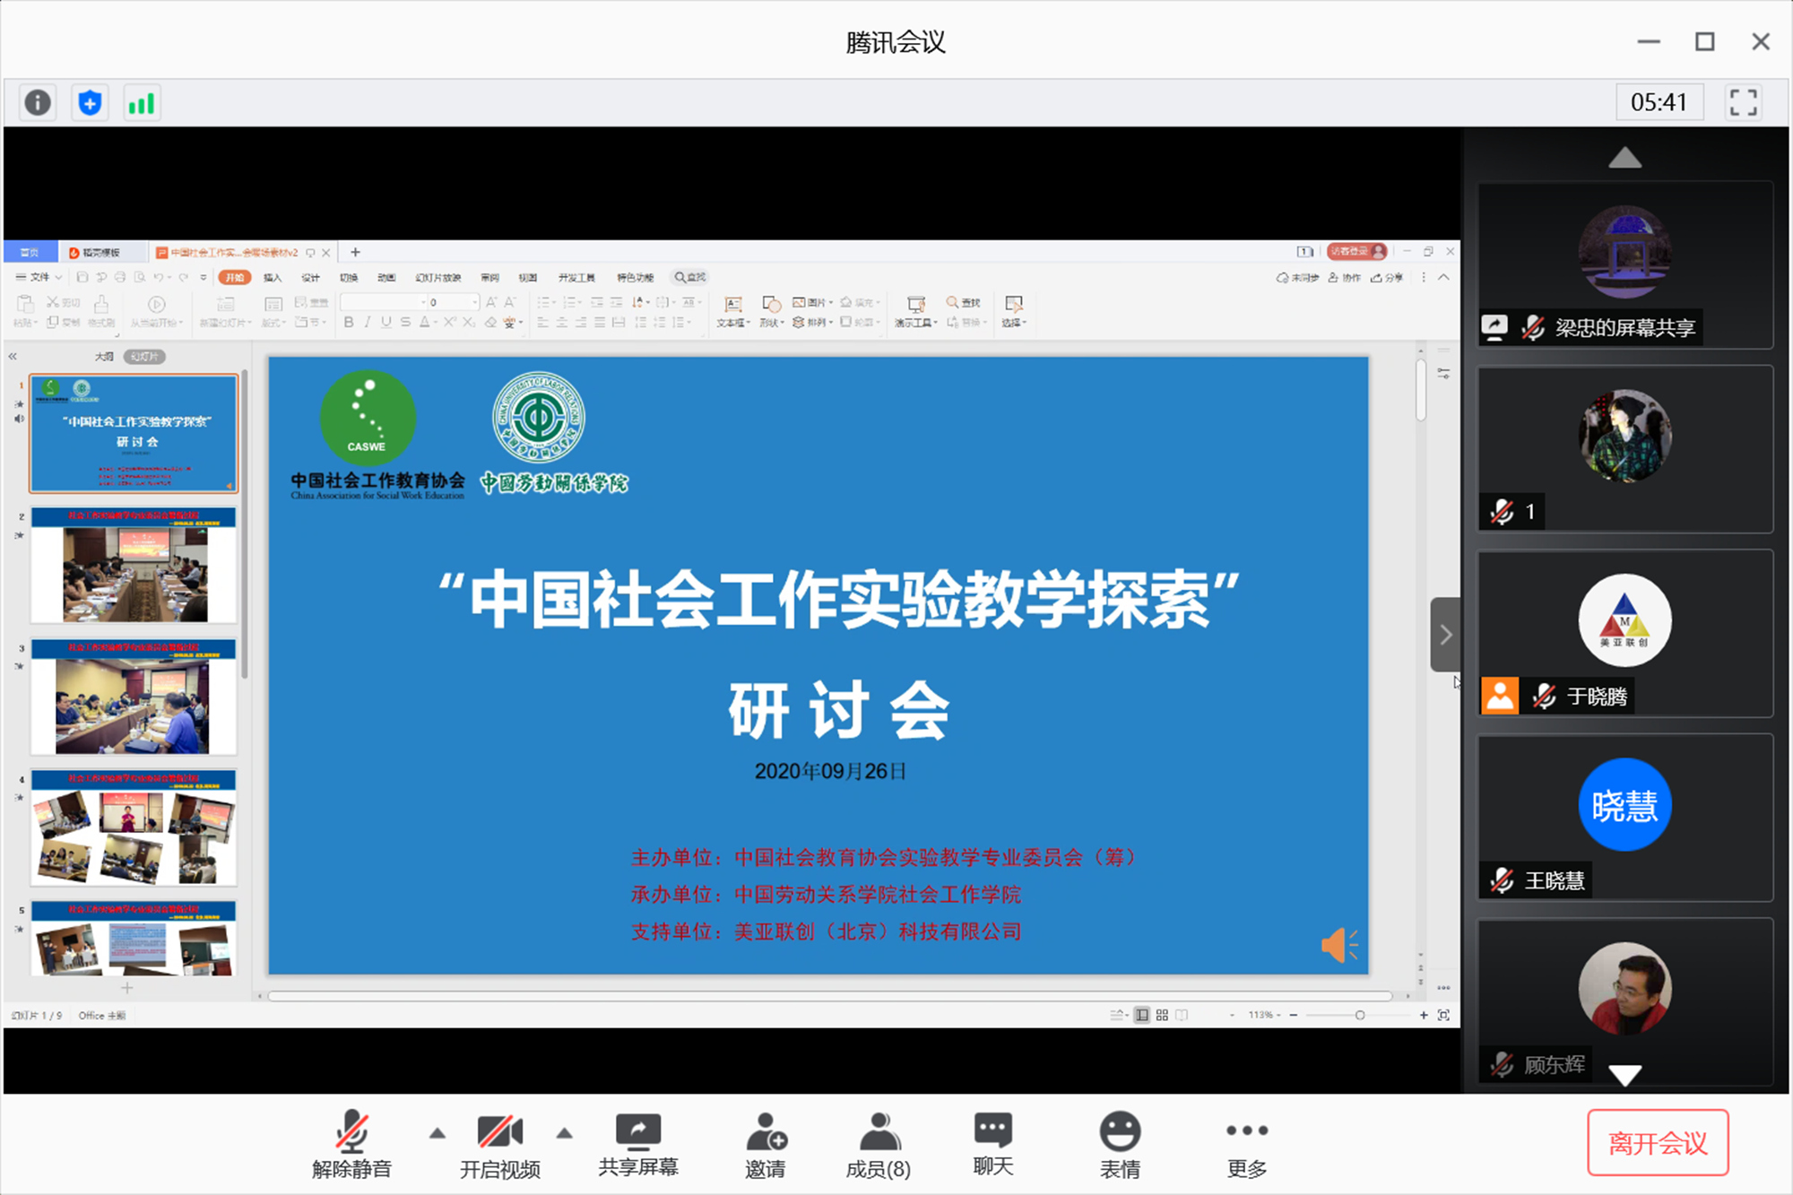Switch to the 插入 ribbon tab
Image resolution: width=1793 pixels, height=1195 pixels.
click(x=273, y=277)
